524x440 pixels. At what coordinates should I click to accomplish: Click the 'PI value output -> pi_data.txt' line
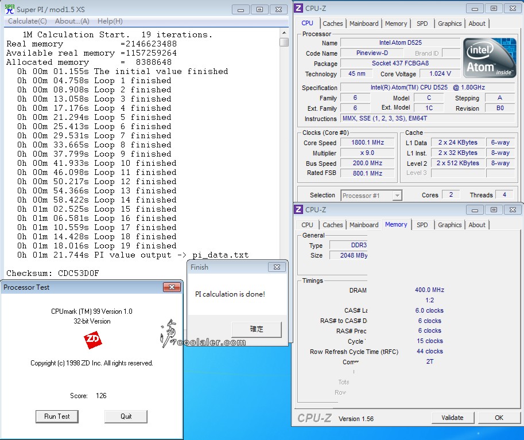pos(133,255)
